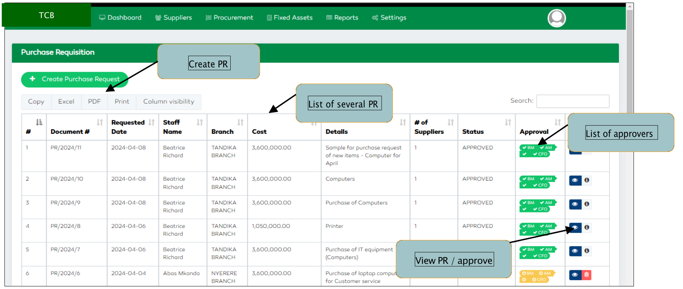Sort by Requested Date column
Viewport: 683px width, 289px height.
point(133,127)
